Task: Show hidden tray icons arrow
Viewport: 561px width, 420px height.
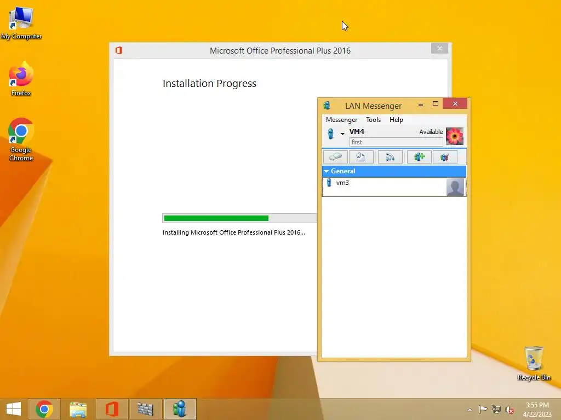Action: 470,410
